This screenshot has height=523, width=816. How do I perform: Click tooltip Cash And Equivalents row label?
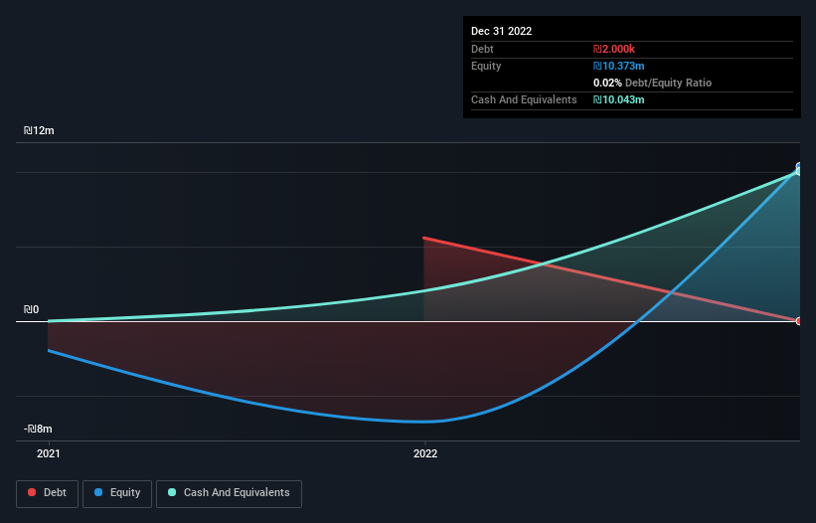click(x=524, y=99)
